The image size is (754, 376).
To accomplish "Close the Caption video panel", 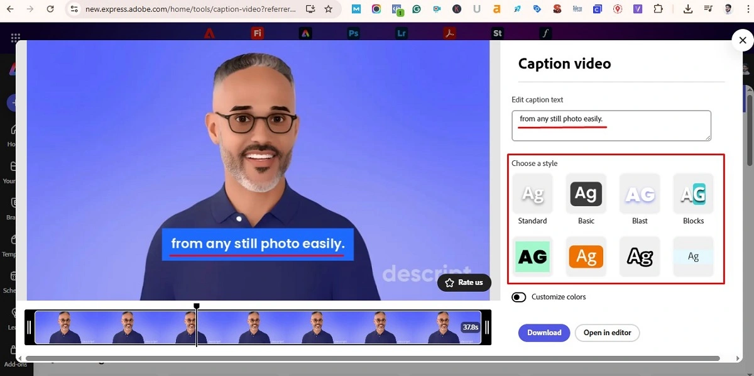I will [742, 40].
